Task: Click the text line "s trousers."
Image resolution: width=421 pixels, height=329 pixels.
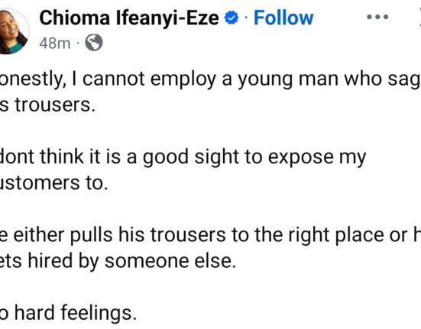Action: [47, 105]
